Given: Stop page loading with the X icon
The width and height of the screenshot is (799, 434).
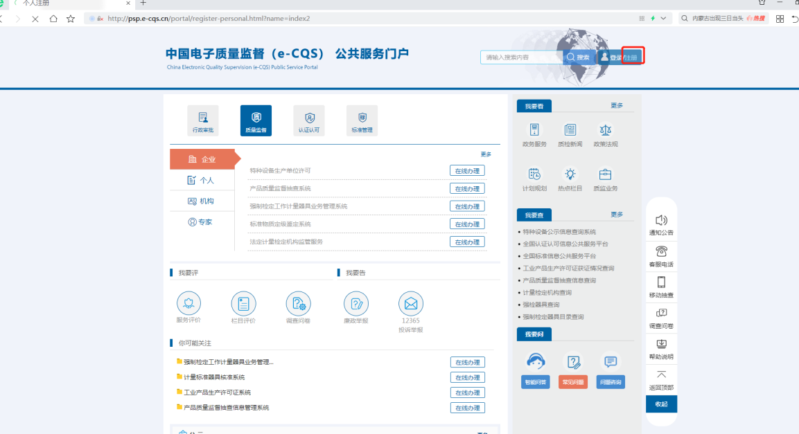Looking at the screenshot, I should (35, 19).
